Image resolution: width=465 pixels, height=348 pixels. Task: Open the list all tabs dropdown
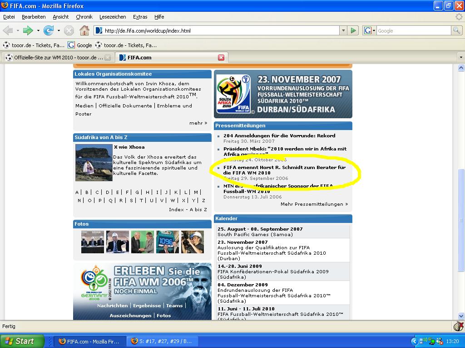coord(460,58)
